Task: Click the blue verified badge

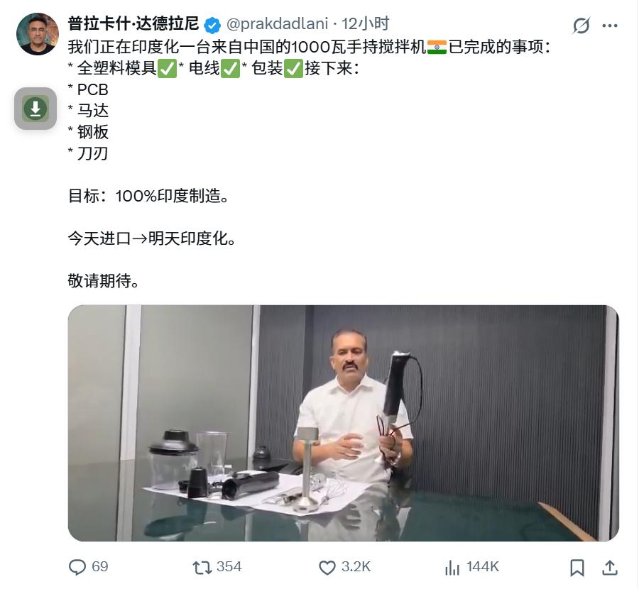Action: pos(212,25)
